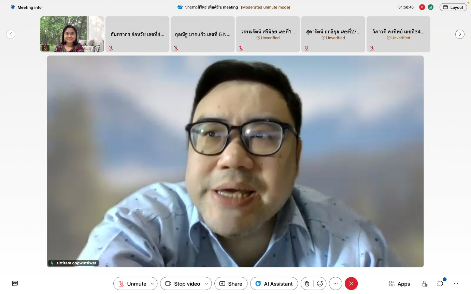Open Meeting info
Screen dimensions: 471x294
coord(26,7)
